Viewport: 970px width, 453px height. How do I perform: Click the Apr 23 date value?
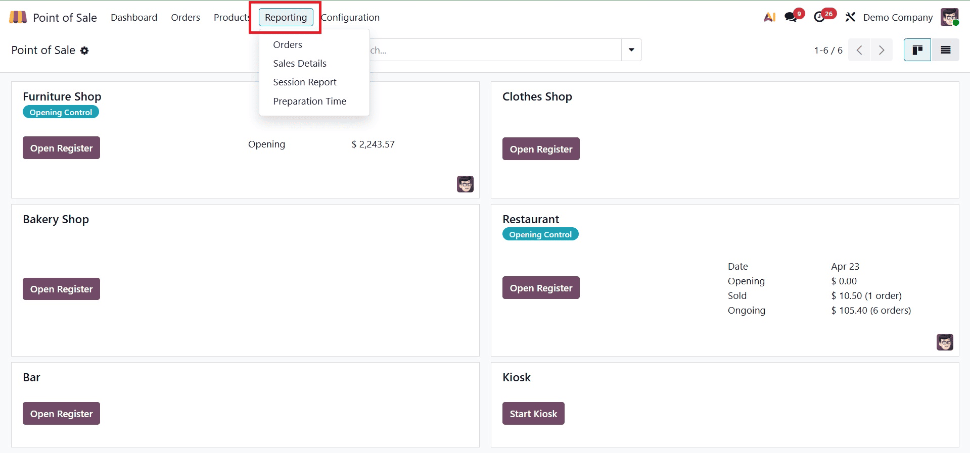[845, 266]
